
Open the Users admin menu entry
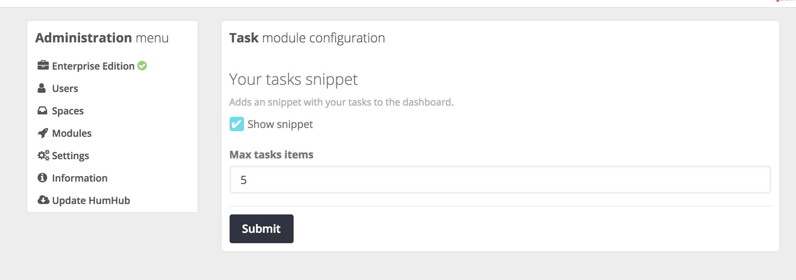click(65, 88)
